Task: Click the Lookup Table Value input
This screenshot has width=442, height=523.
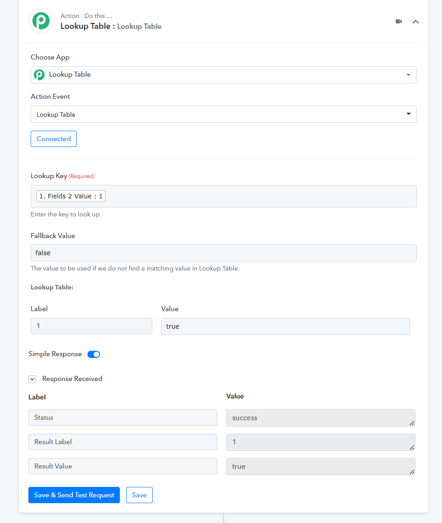Action: 285,326
